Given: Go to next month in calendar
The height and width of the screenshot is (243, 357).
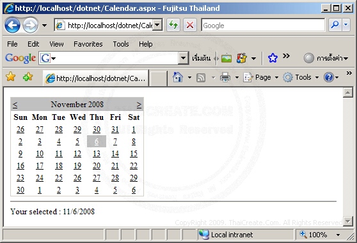Looking at the screenshot, I should tap(139, 105).
